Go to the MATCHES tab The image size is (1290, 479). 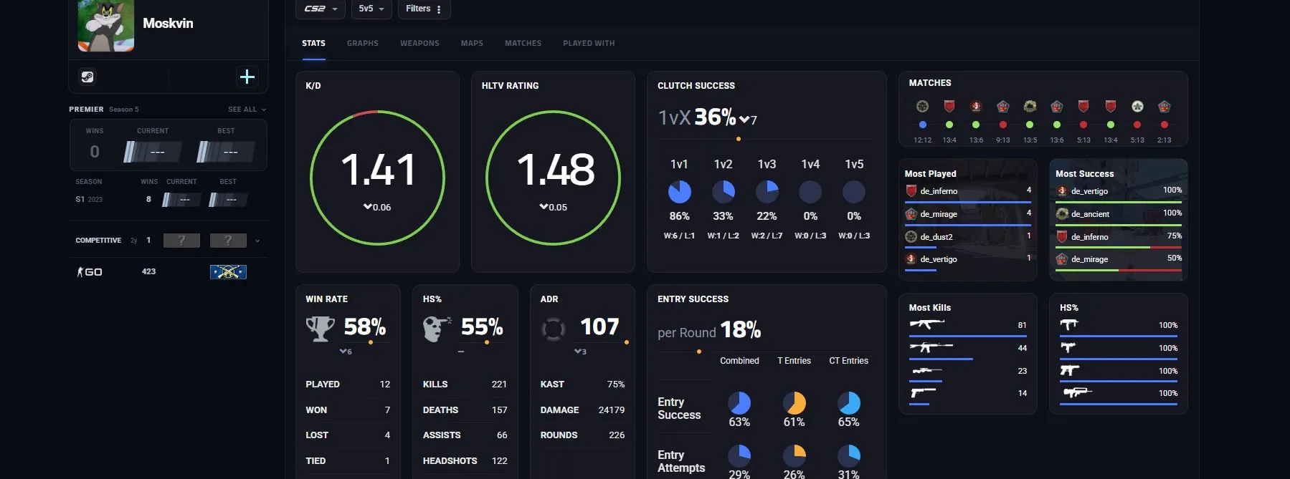coord(523,44)
